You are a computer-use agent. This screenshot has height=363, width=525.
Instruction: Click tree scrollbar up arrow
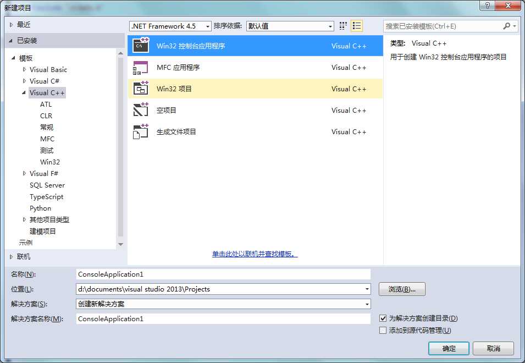121,53
